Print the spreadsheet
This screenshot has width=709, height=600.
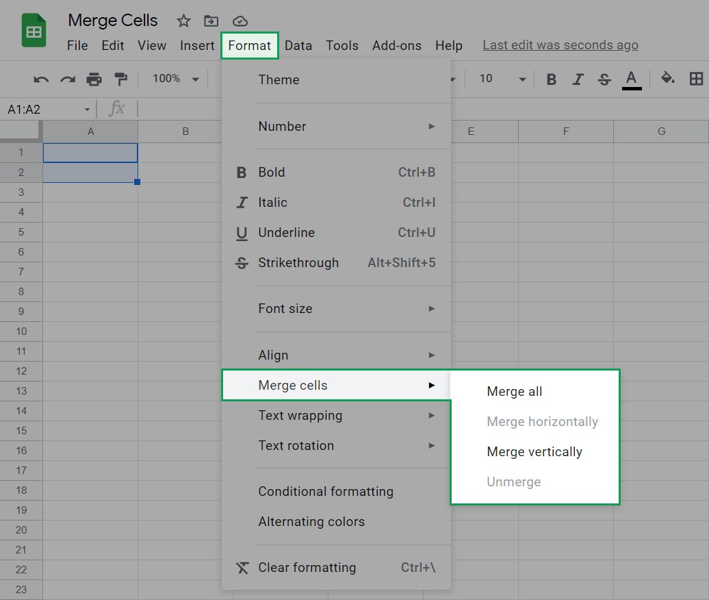pos(94,79)
